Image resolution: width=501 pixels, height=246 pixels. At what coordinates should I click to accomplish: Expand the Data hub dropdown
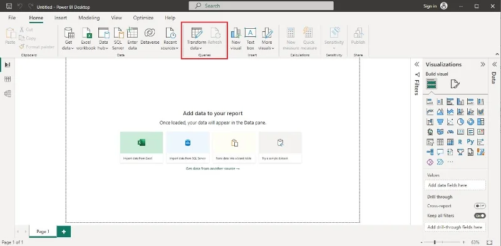[106, 48]
